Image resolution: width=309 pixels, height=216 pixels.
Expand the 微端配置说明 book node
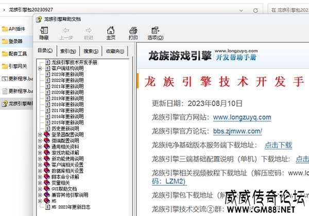point(40,141)
